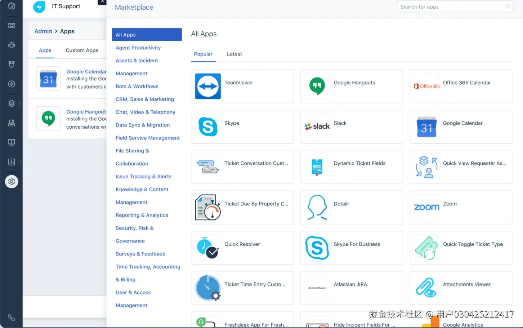Viewport: 523px width, 328px height.
Task: Click the IT Support lightning logo
Action: point(39,6)
